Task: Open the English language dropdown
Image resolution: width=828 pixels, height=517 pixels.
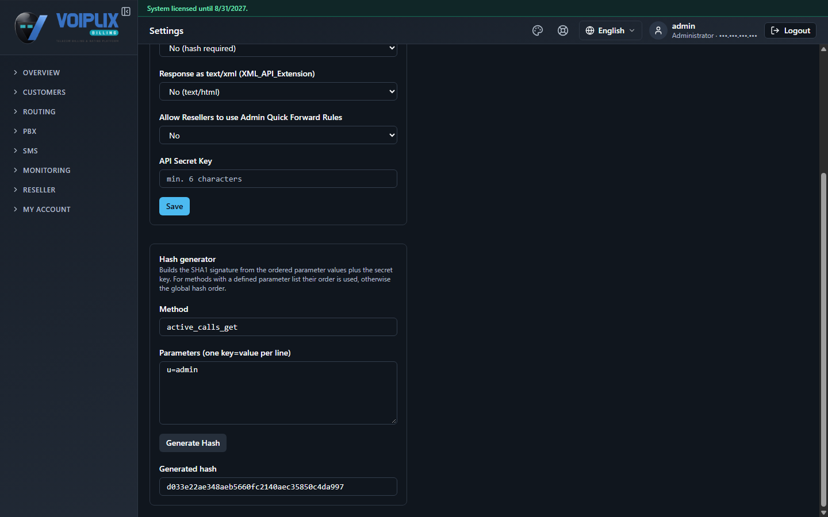Action: pyautogui.click(x=610, y=30)
